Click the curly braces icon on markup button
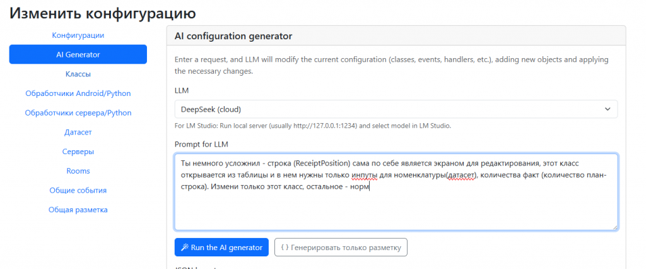Viewport: 646px width, 269px height. tap(285, 248)
